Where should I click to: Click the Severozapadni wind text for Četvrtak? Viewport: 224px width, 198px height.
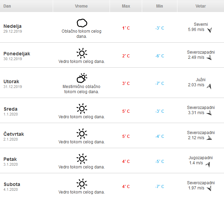[201, 133]
